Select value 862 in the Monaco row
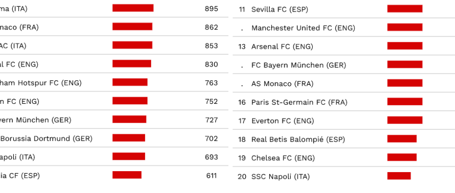The width and height of the screenshot is (455, 193). click(x=211, y=27)
